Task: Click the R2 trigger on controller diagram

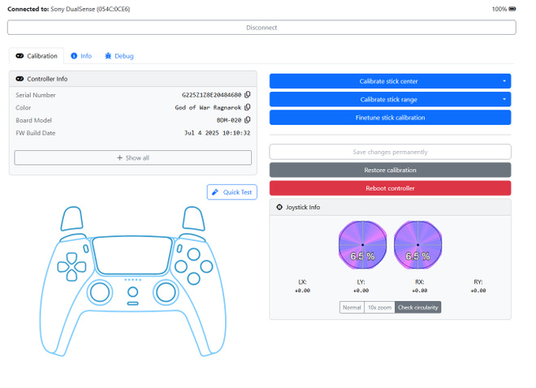Action: click(x=193, y=218)
